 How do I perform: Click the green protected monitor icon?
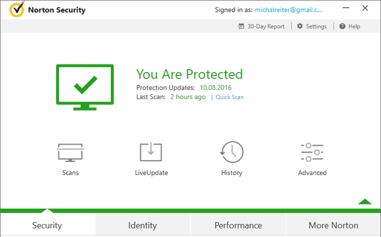[85, 87]
